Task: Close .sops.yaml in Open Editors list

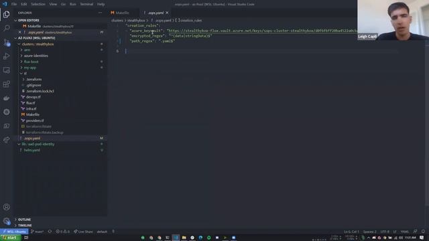Action: click(19, 32)
